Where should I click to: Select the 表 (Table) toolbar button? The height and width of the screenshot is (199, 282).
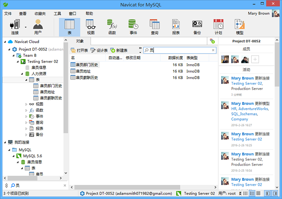pyautogui.click(x=69, y=27)
